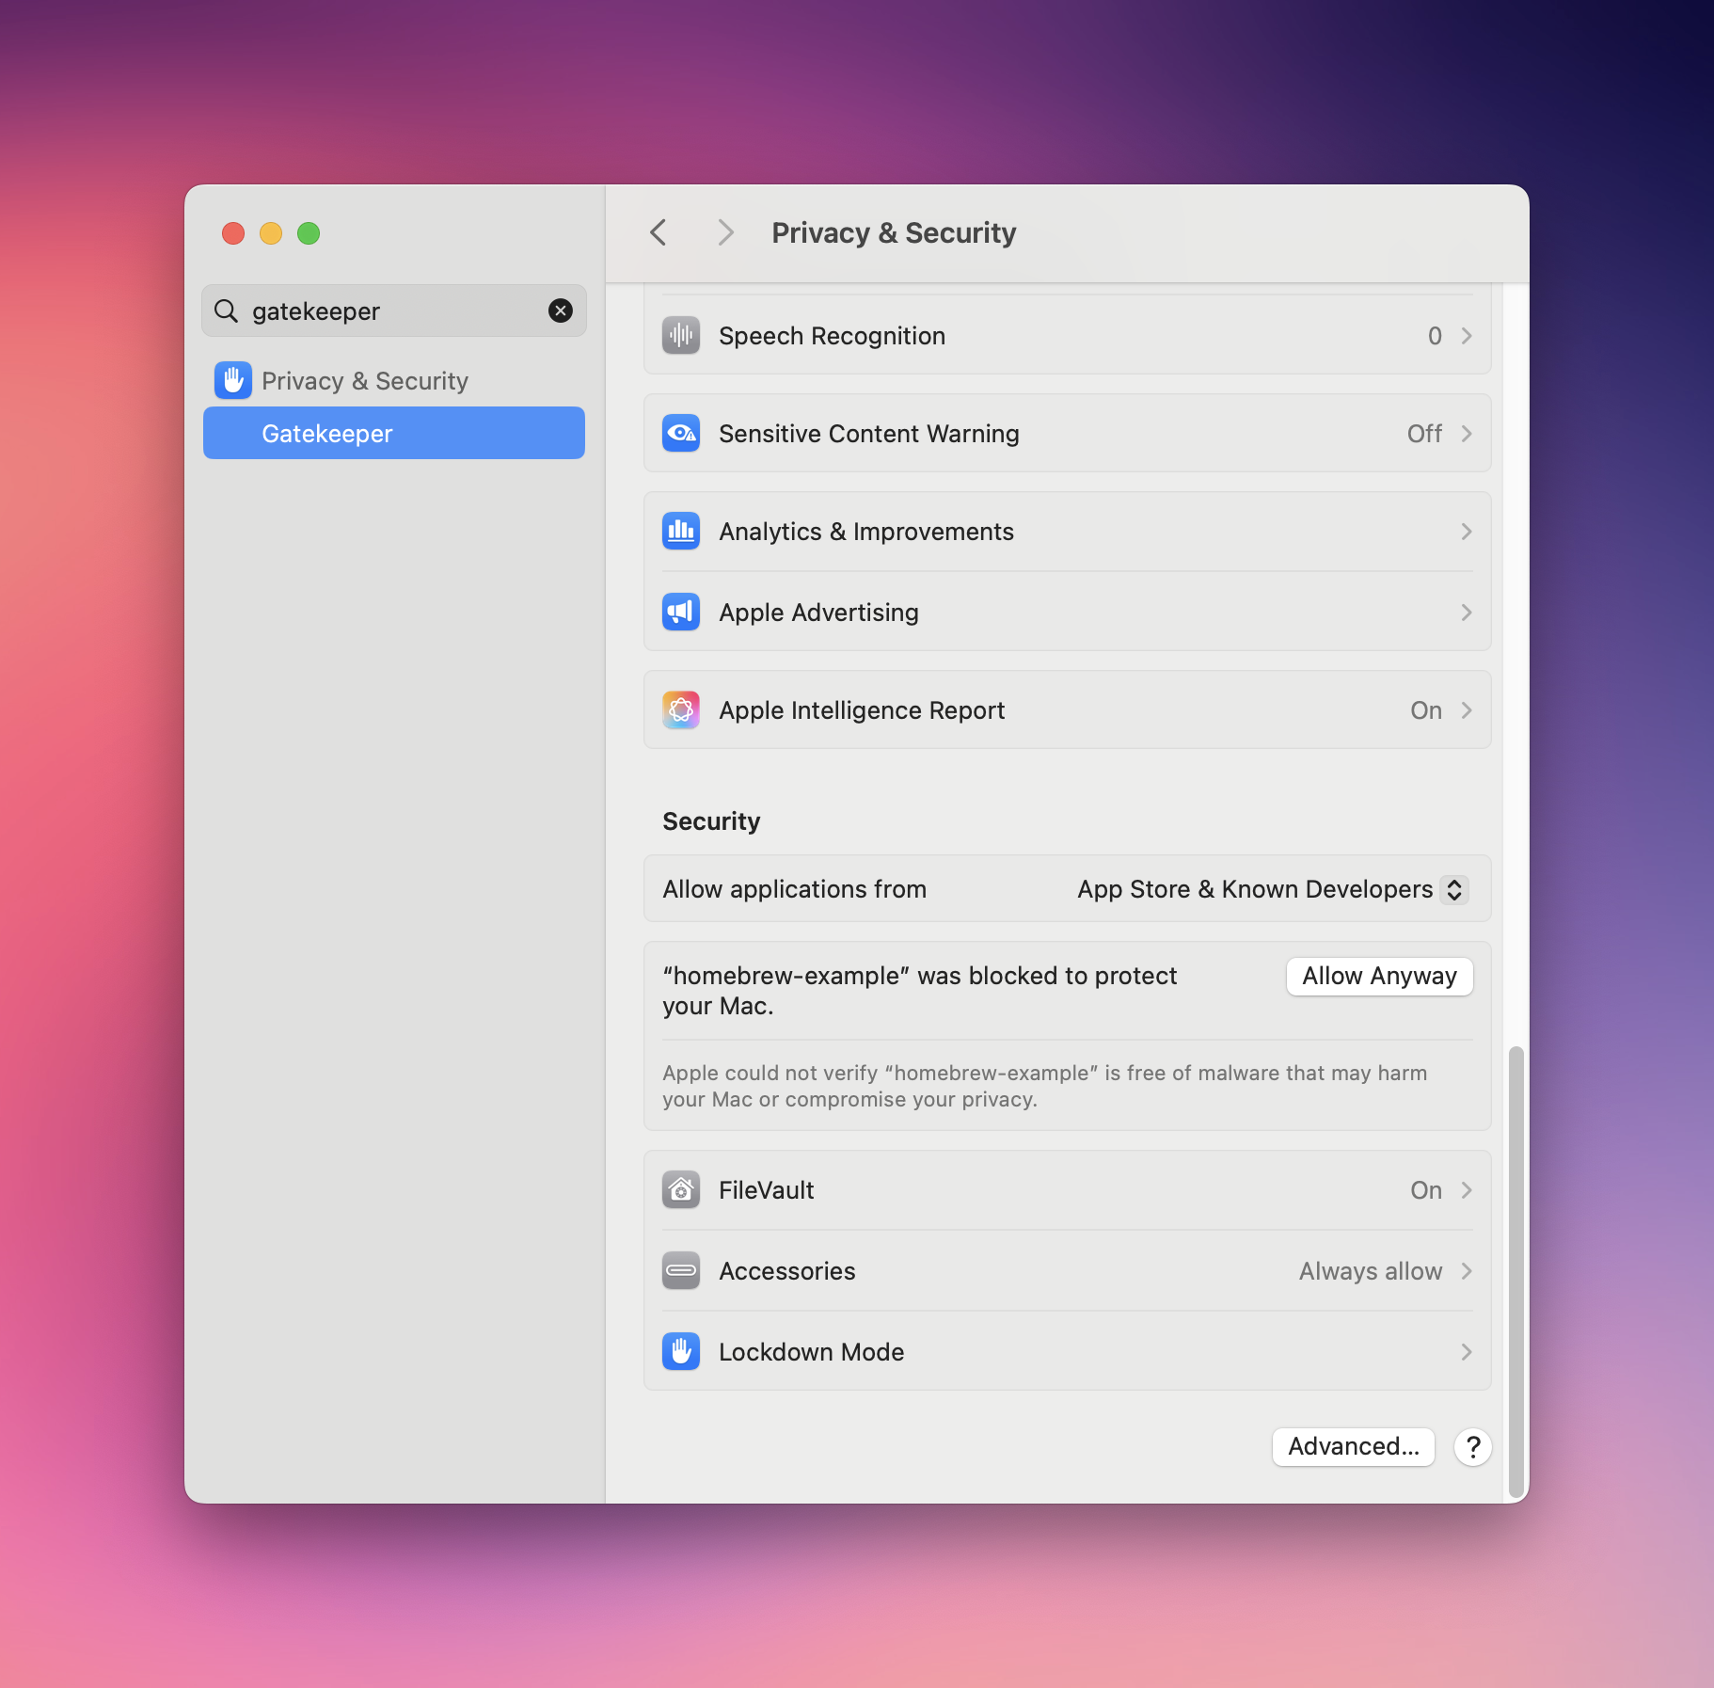Click Allow Anyway for homebrew-example
This screenshot has width=1714, height=1688.
[1377, 976]
